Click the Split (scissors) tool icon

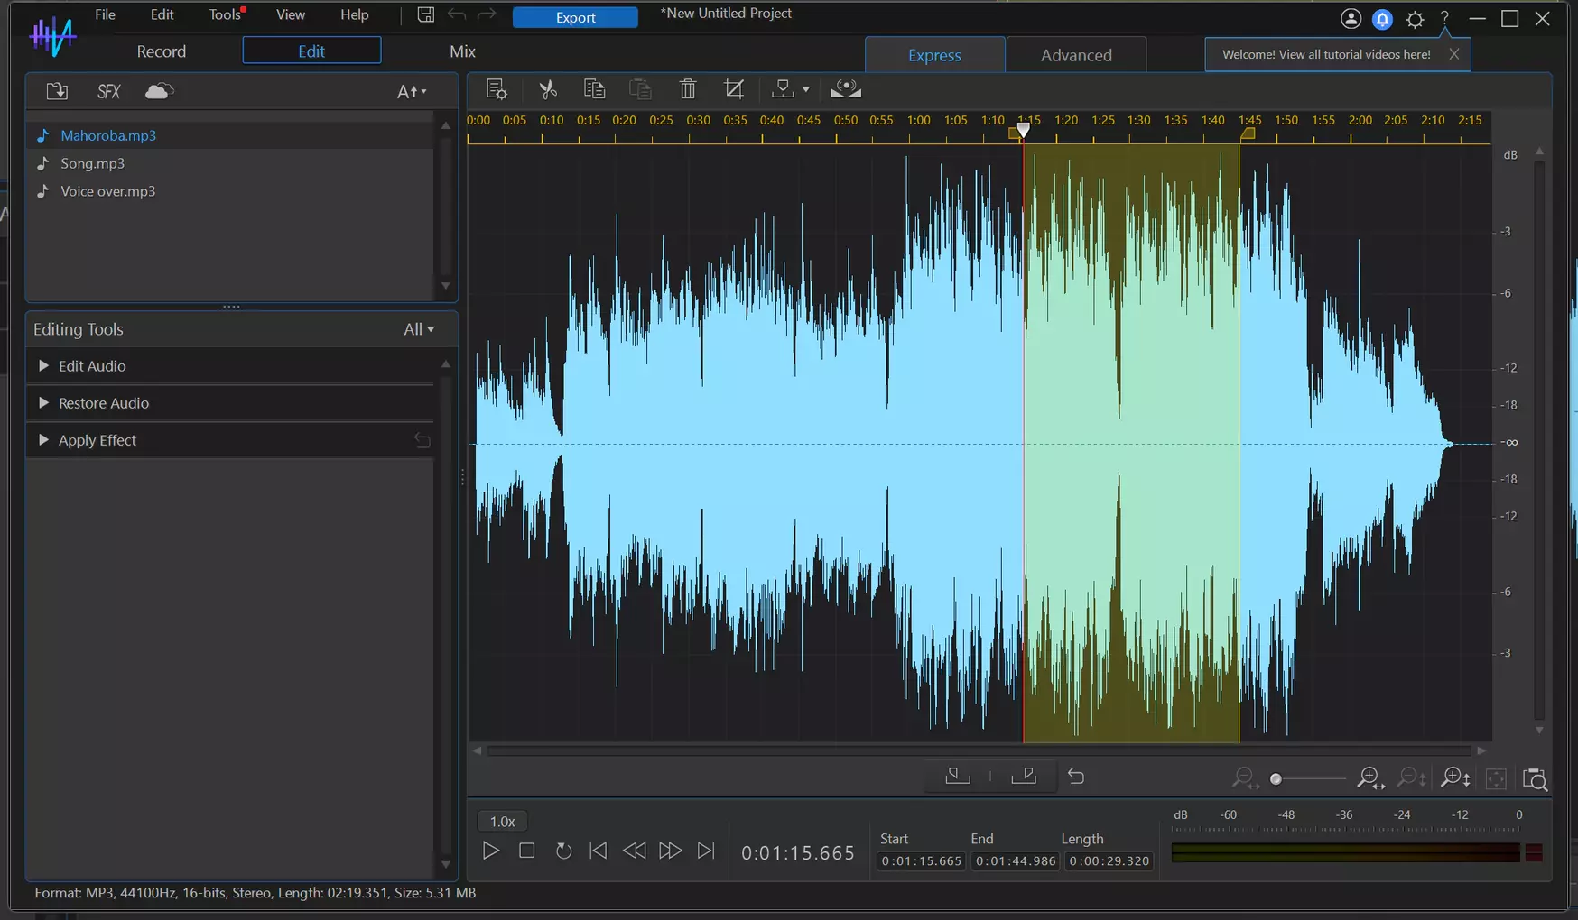coord(547,89)
